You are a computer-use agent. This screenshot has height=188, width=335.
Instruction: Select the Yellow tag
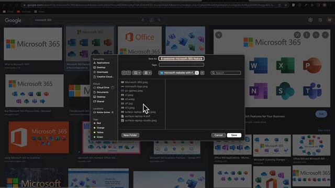[x=98, y=132]
